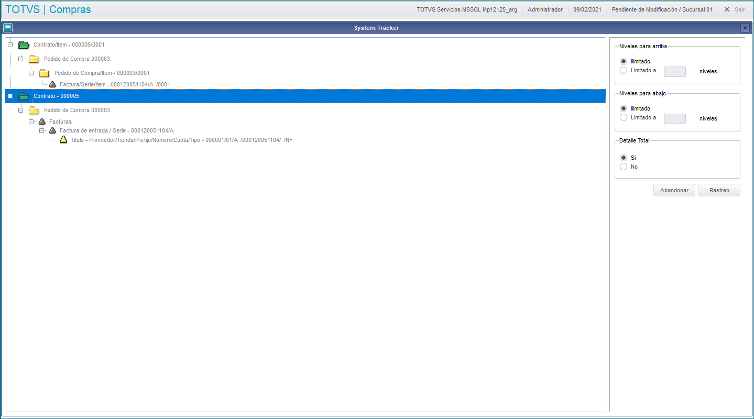
Task: Click the folder icon of Pedido de Compra/Item 000003/0001
Action: (x=45, y=73)
